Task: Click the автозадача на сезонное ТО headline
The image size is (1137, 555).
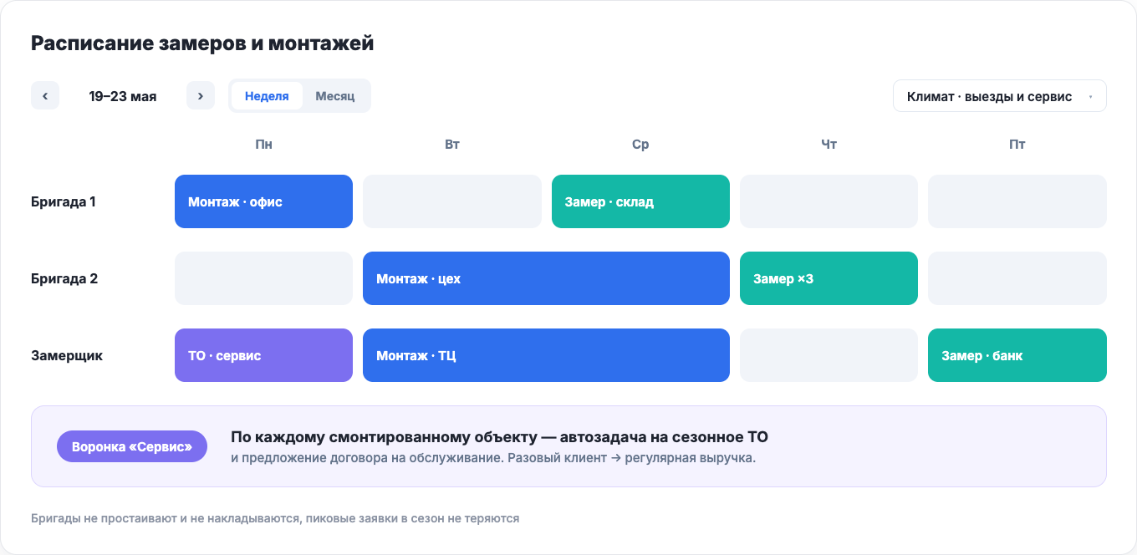Action: pos(499,437)
